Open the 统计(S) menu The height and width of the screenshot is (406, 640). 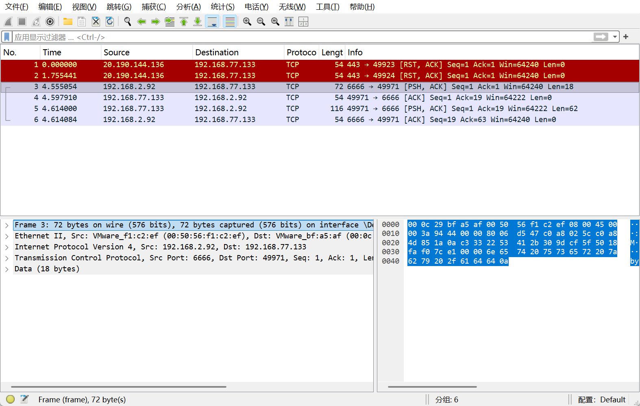(223, 7)
